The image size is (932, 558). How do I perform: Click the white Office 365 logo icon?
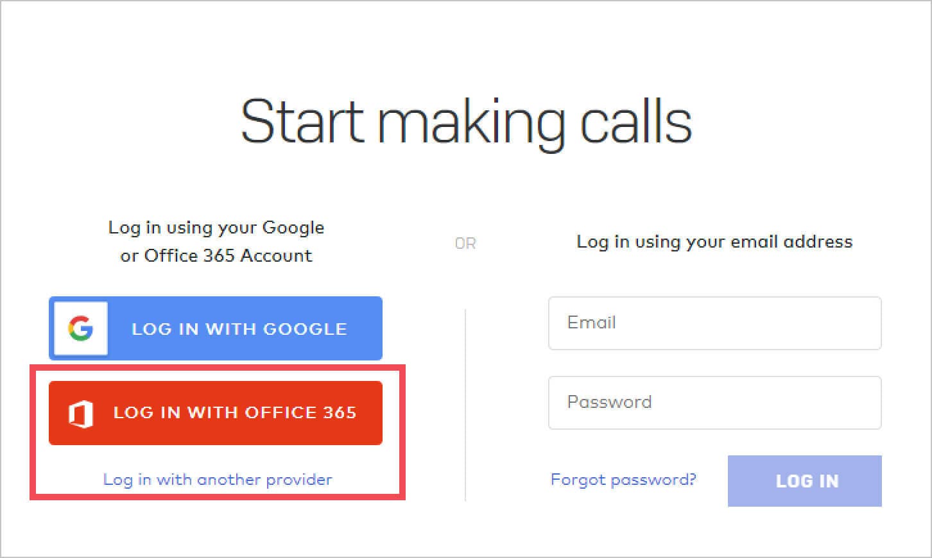(81, 414)
